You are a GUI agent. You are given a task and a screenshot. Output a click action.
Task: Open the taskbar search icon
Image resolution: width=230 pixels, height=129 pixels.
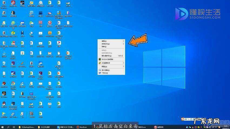(8, 127)
